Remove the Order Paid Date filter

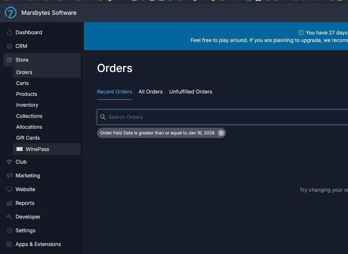(x=221, y=133)
